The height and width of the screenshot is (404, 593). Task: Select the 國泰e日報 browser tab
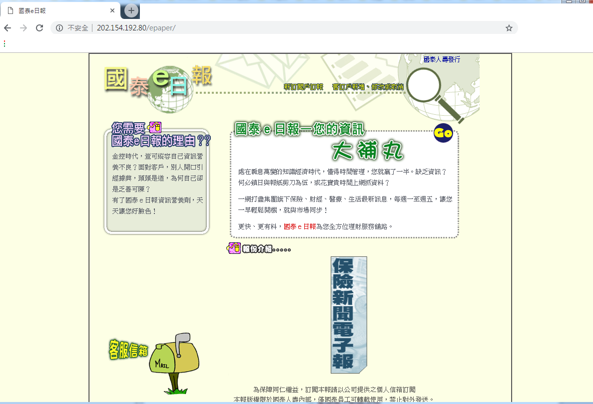(60, 10)
